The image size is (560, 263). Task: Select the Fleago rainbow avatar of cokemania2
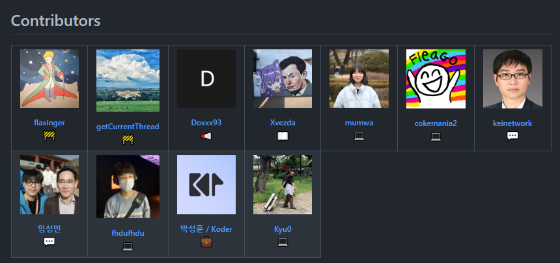[436, 79]
